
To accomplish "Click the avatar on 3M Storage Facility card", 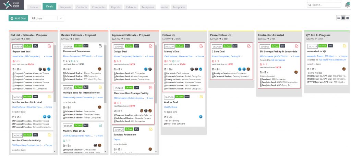I will click(x=296, y=72).
